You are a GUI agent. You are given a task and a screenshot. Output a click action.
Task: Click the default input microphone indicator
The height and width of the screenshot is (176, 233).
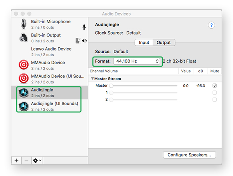tap(84, 27)
